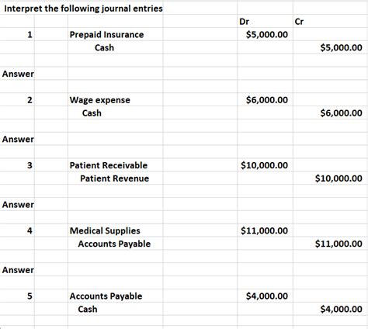Click the Answer cell below entry 4
This screenshot has height=329, width=368.
[18, 270]
